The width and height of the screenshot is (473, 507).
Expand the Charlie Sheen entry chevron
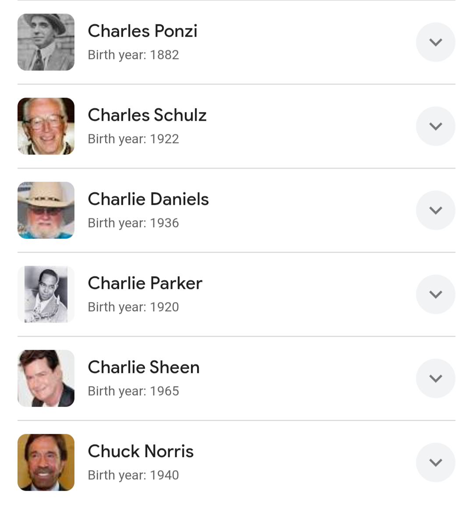click(x=435, y=378)
